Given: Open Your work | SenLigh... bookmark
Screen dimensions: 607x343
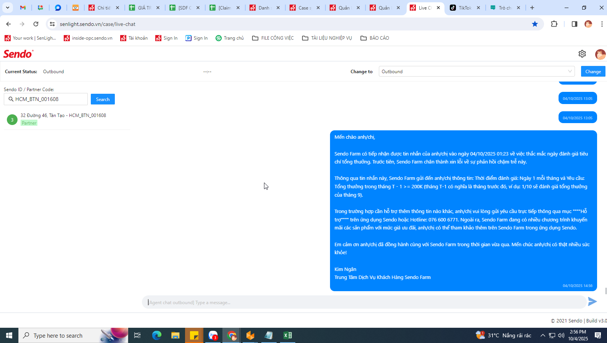Looking at the screenshot, I should [30, 38].
